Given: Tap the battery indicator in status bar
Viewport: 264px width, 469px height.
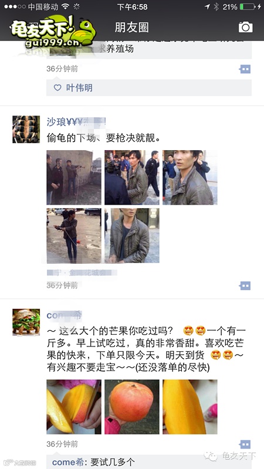Looking at the screenshot, I should pyautogui.click(x=247, y=6).
